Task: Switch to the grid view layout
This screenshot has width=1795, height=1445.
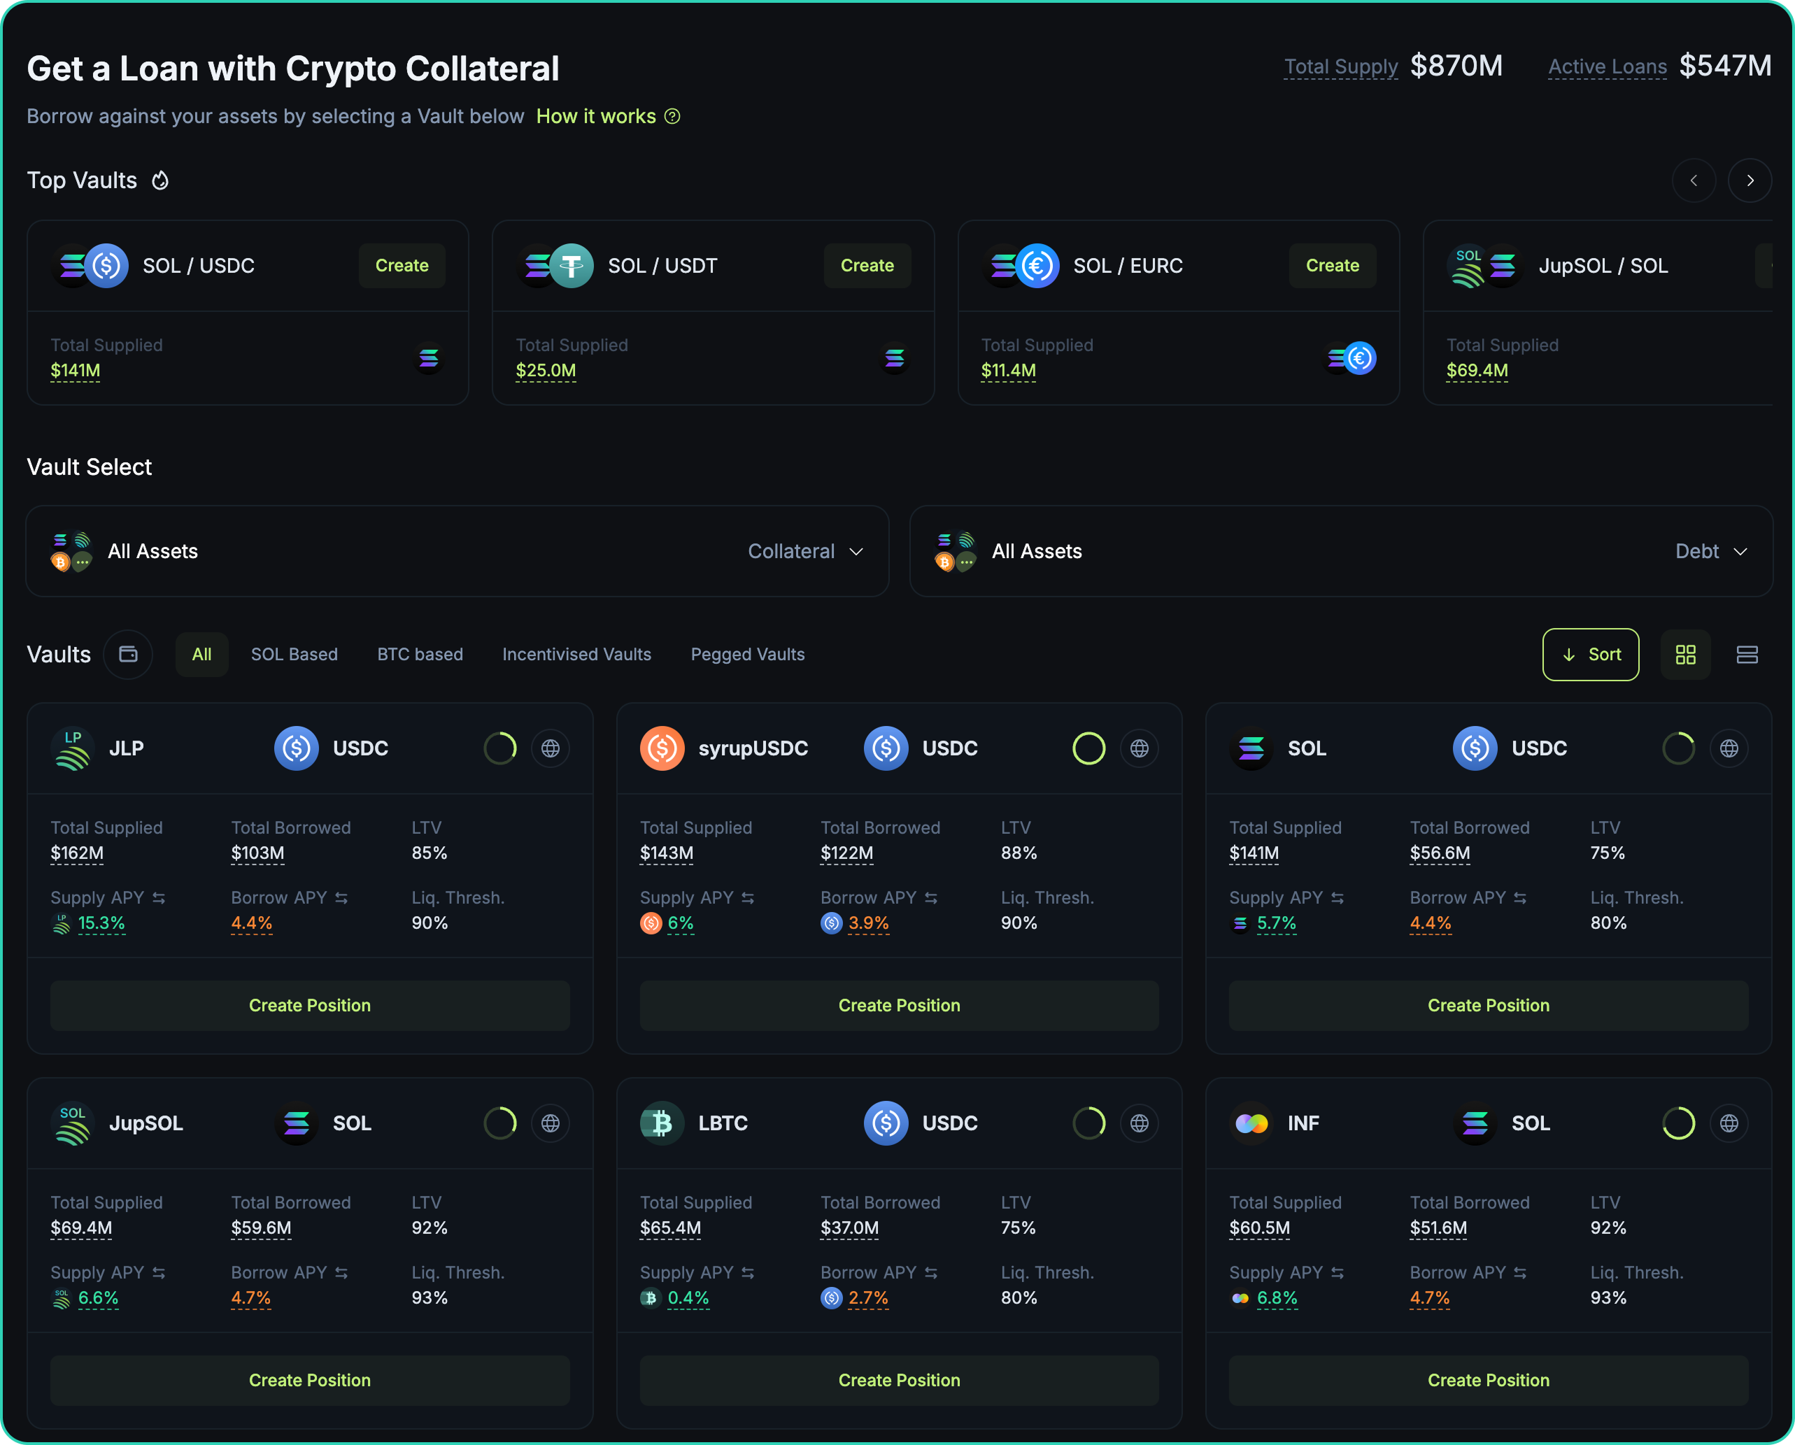Action: (1685, 655)
